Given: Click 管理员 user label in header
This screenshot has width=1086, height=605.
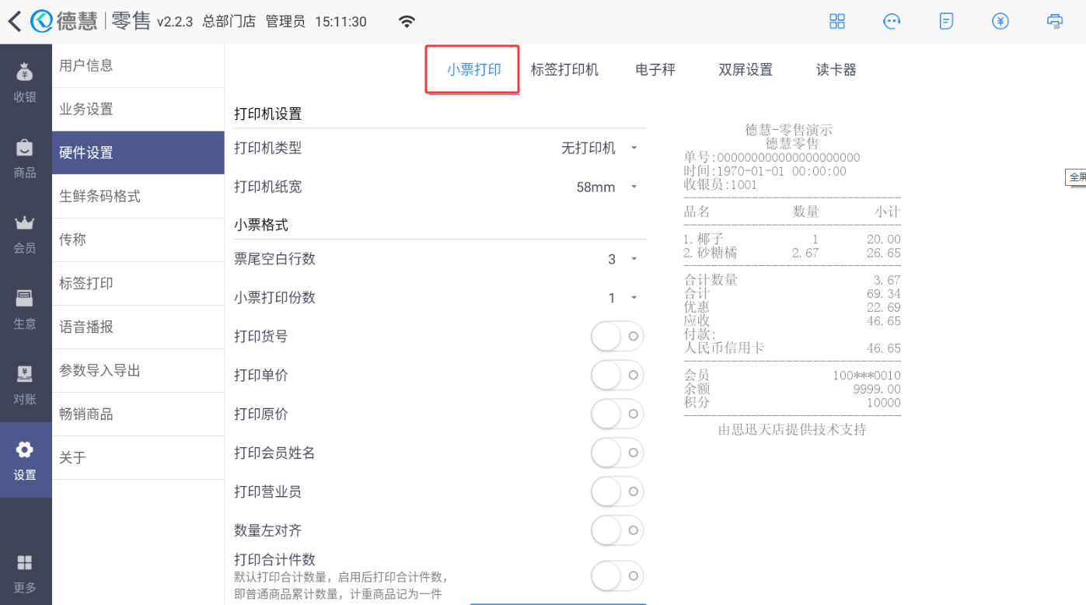Looking at the screenshot, I should pos(285,22).
